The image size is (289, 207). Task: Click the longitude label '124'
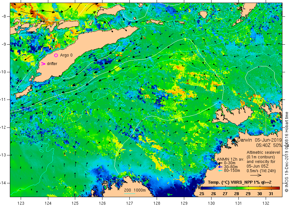[48, 203]
